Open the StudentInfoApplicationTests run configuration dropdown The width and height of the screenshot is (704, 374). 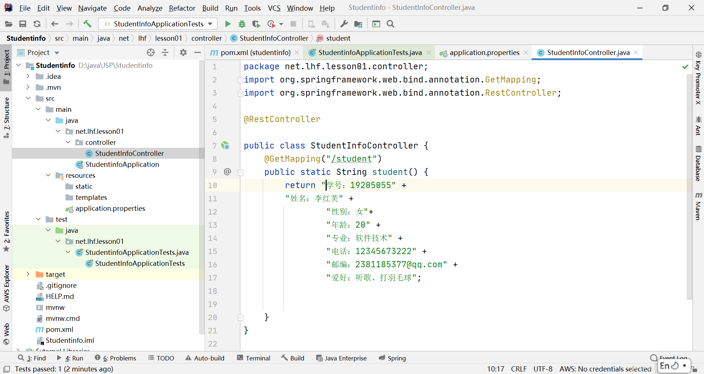click(x=158, y=24)
